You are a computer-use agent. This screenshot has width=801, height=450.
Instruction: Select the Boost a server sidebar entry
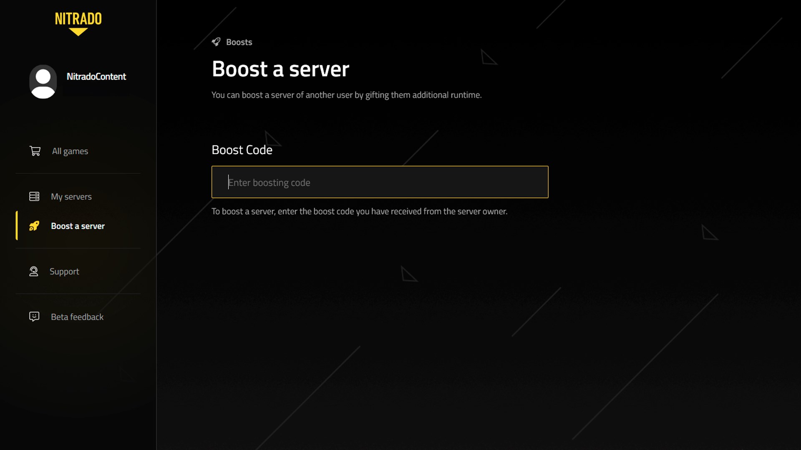[x=78, y=226]
